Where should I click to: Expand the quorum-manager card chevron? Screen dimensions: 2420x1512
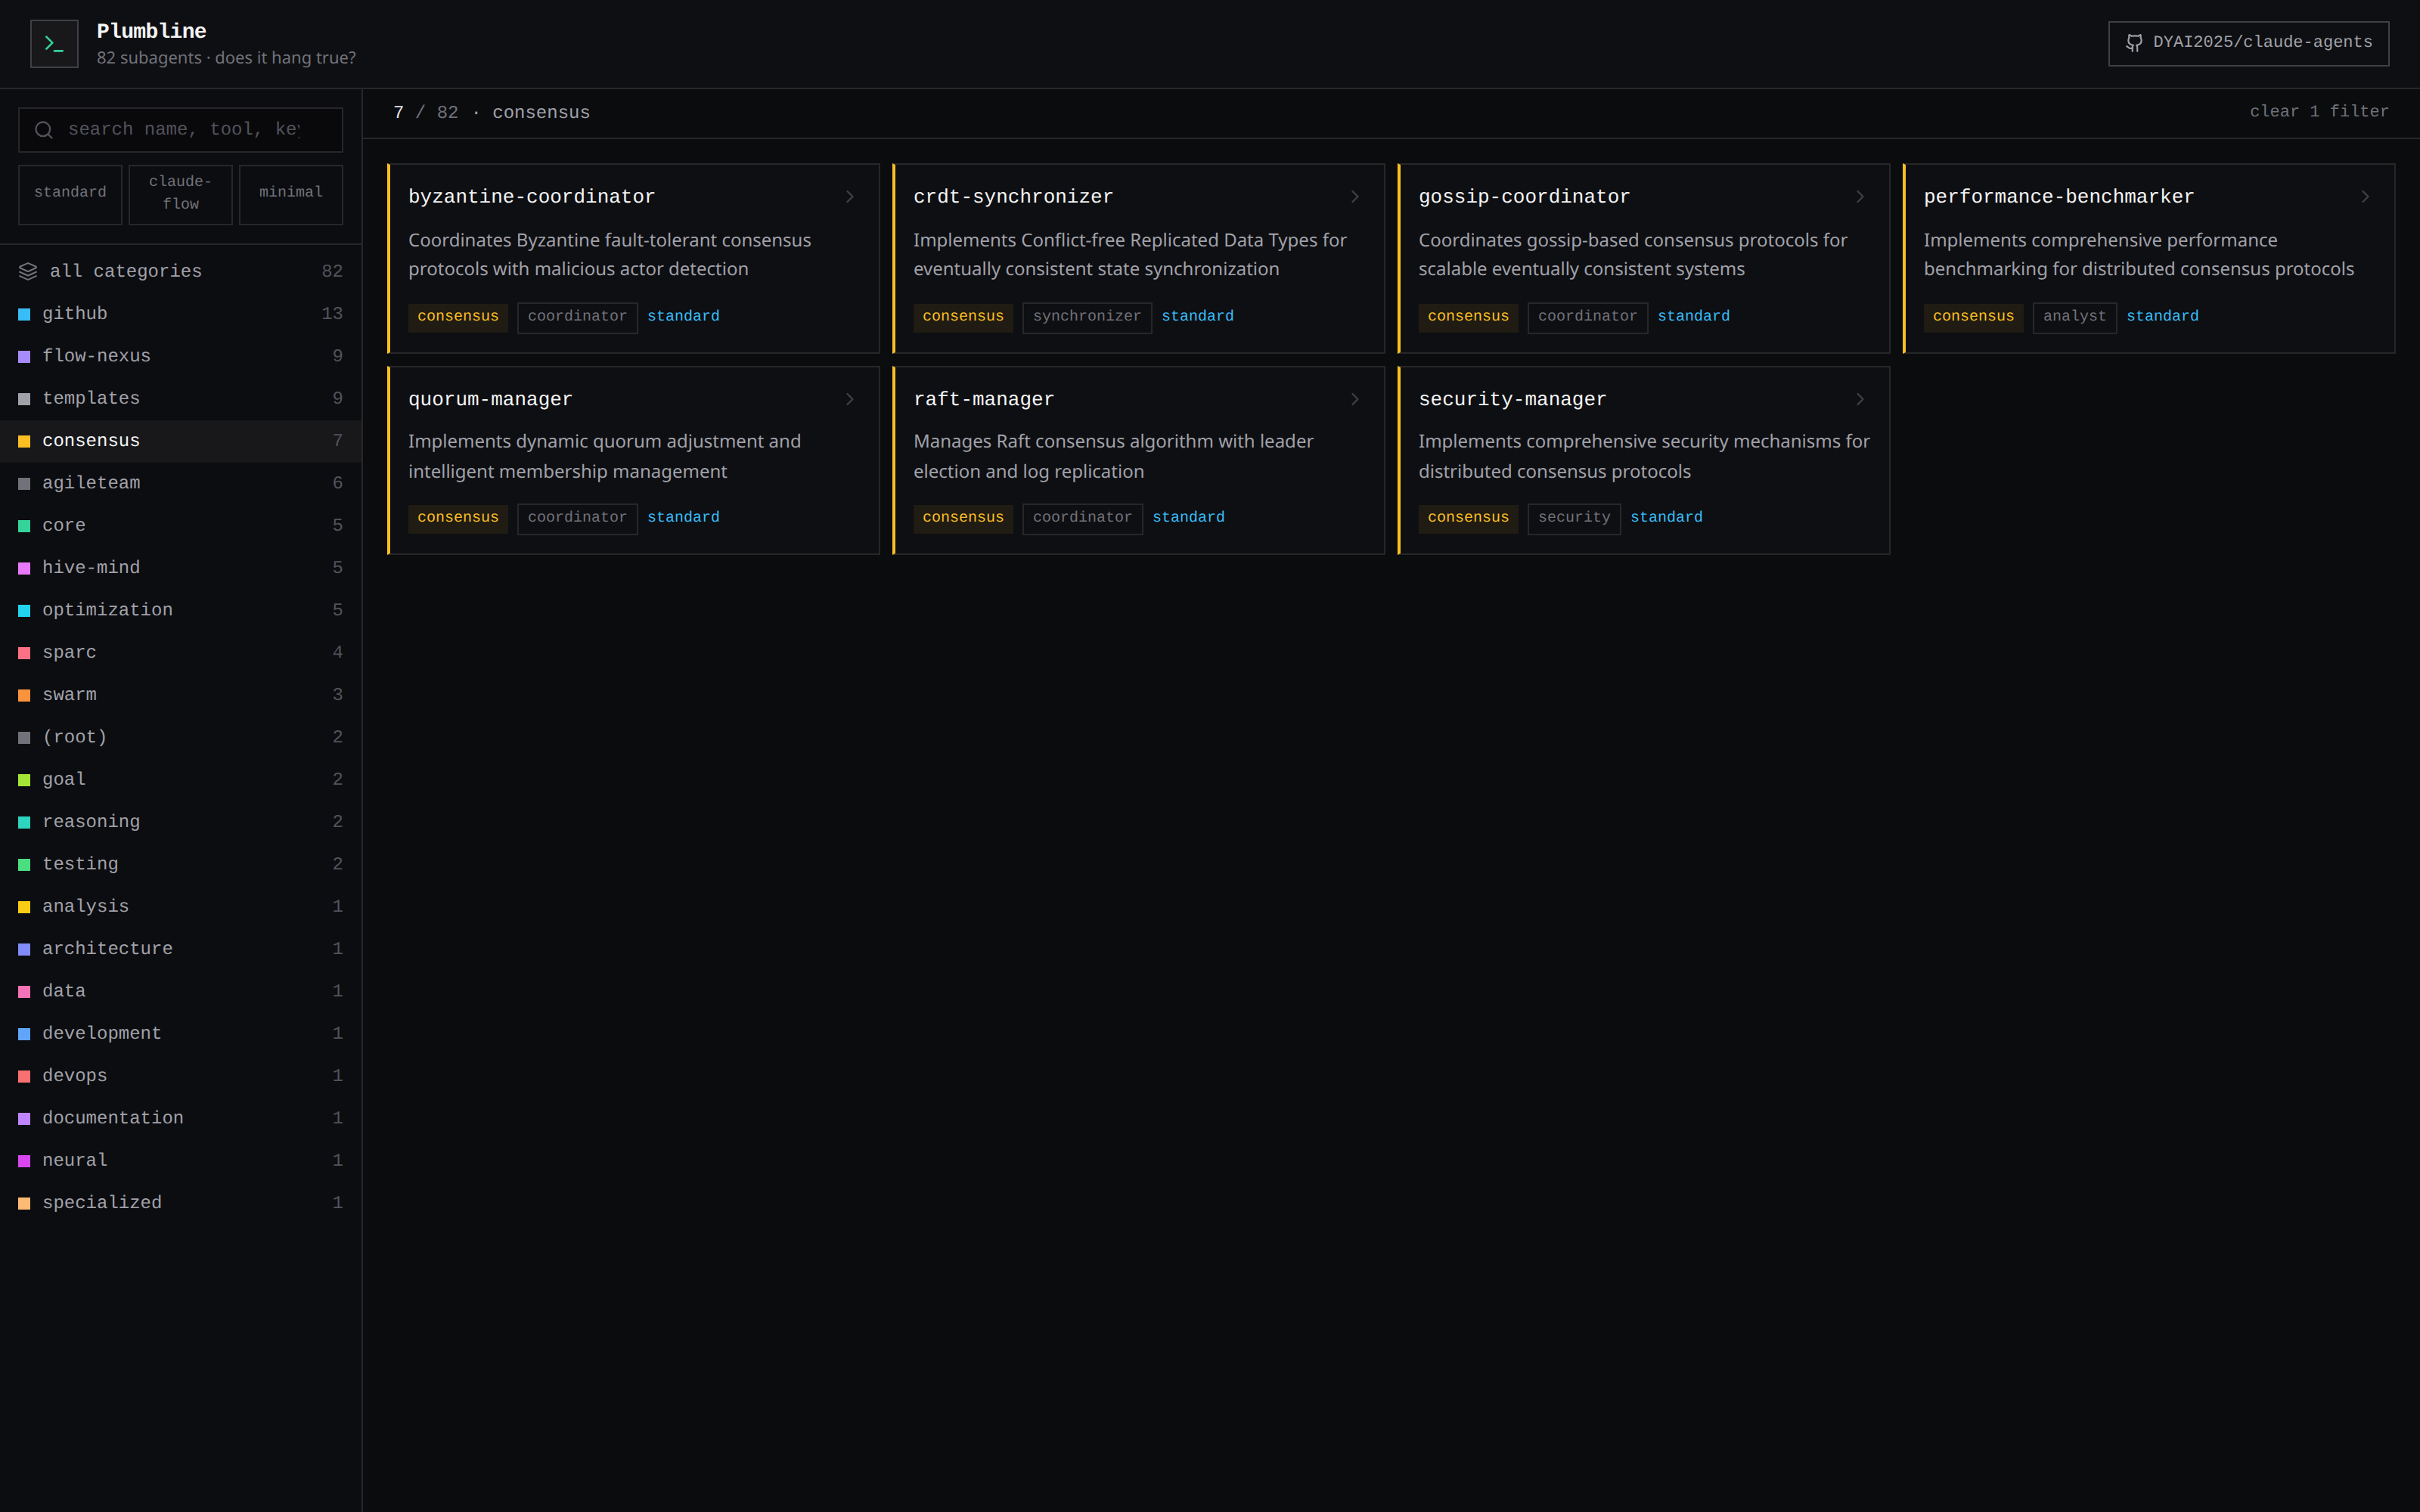850,399
